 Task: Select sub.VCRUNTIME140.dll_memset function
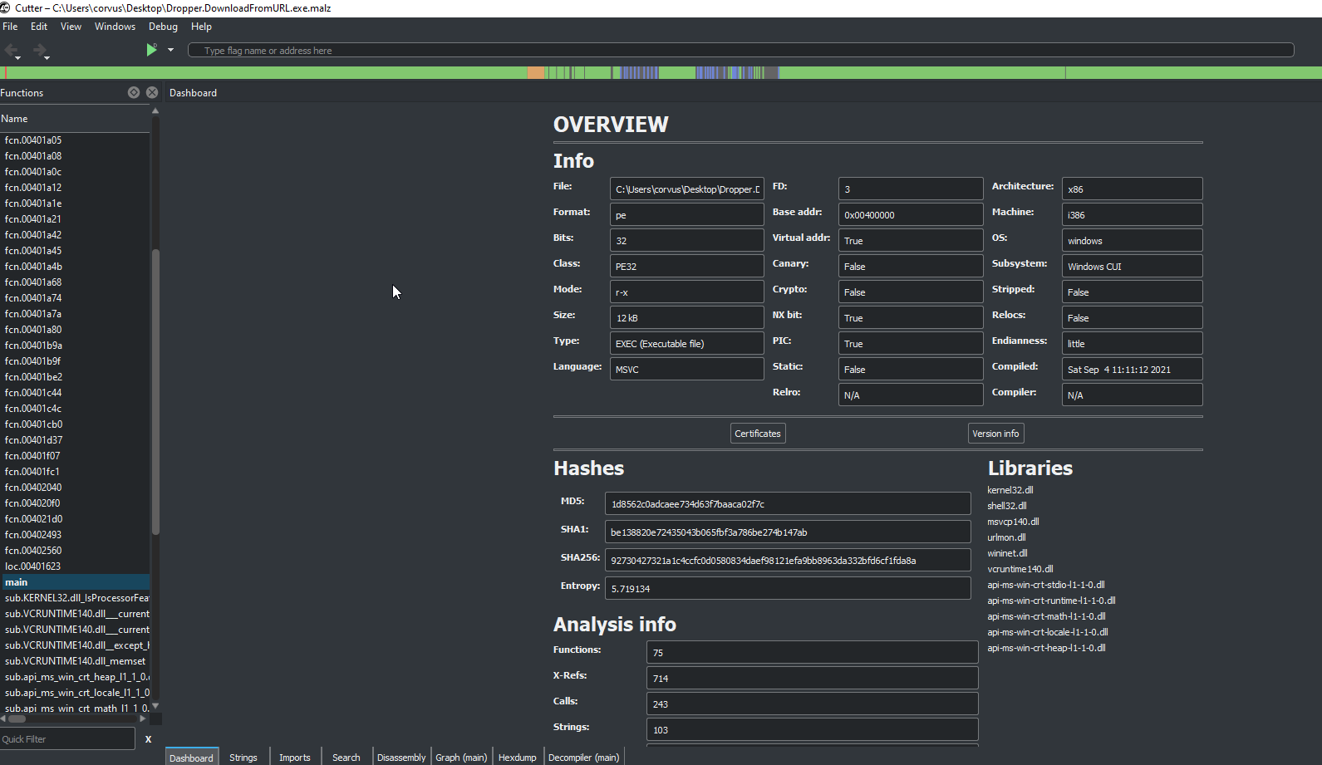click(x=76, y=661)
